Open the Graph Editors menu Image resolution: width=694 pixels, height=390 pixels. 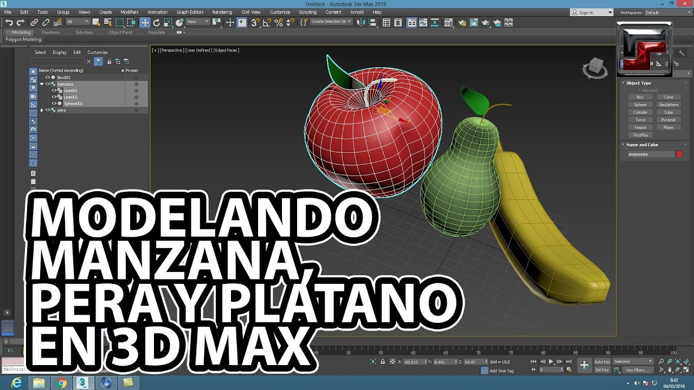(x=190, y=12)
